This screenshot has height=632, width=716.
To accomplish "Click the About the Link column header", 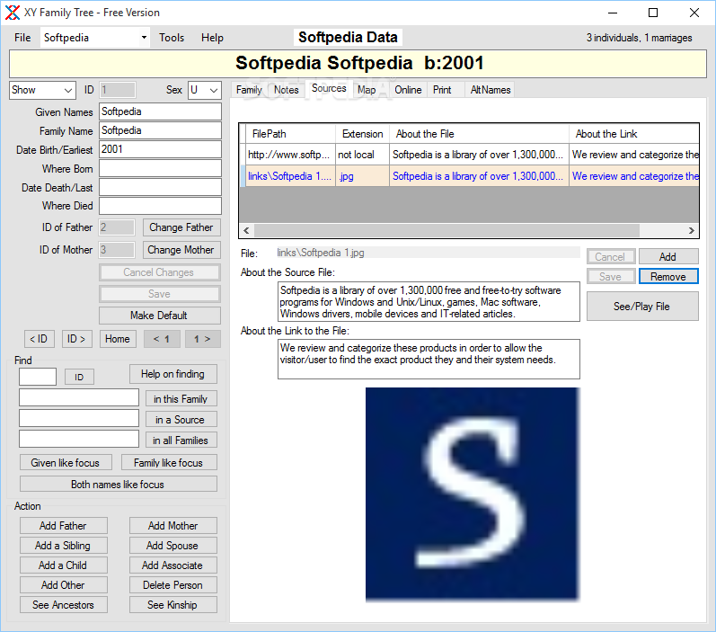I will point(634,134).
